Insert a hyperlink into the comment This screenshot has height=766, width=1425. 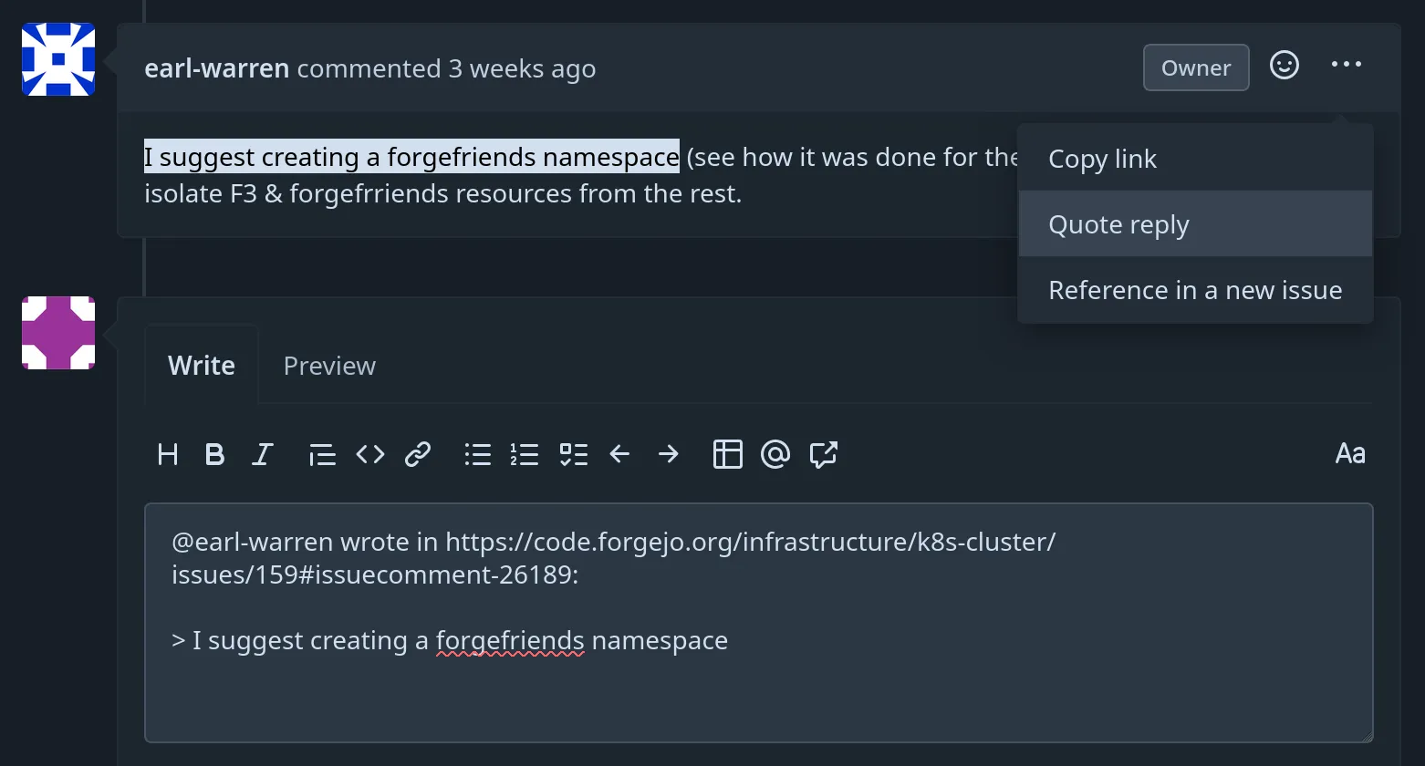[418, 454]
